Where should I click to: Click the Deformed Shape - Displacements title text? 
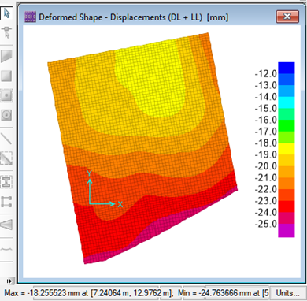tap(134, 17)
